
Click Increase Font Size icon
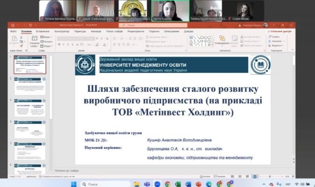97,38
